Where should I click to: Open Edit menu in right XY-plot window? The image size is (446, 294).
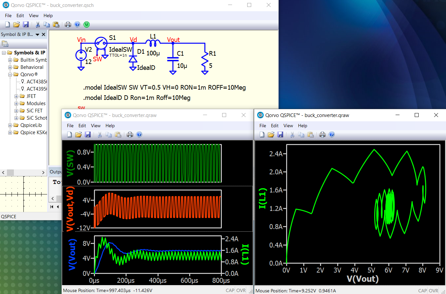click(275, 126)
